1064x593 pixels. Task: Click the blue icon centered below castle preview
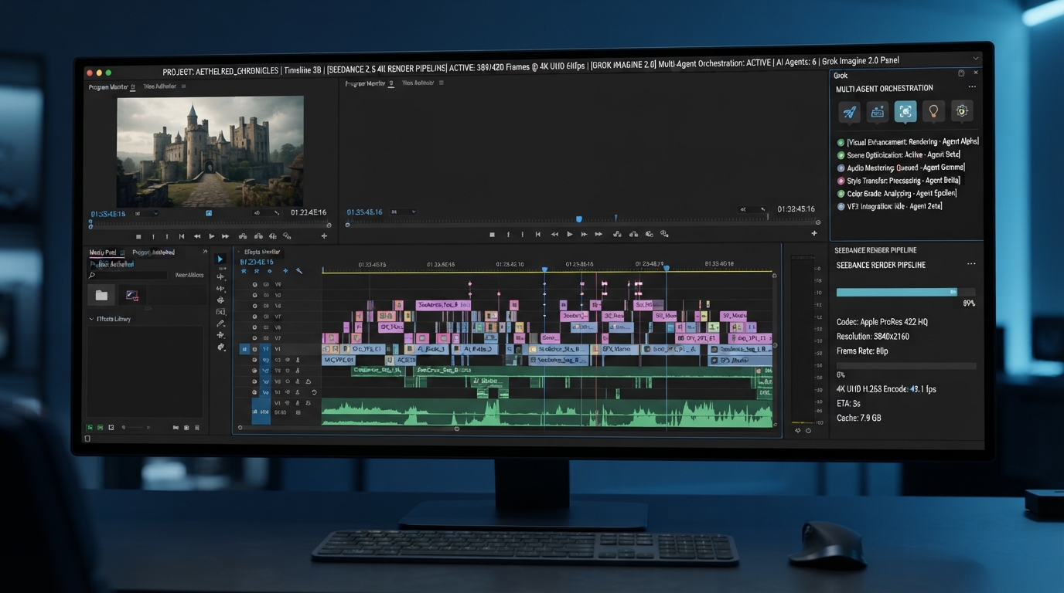(209, 213)
